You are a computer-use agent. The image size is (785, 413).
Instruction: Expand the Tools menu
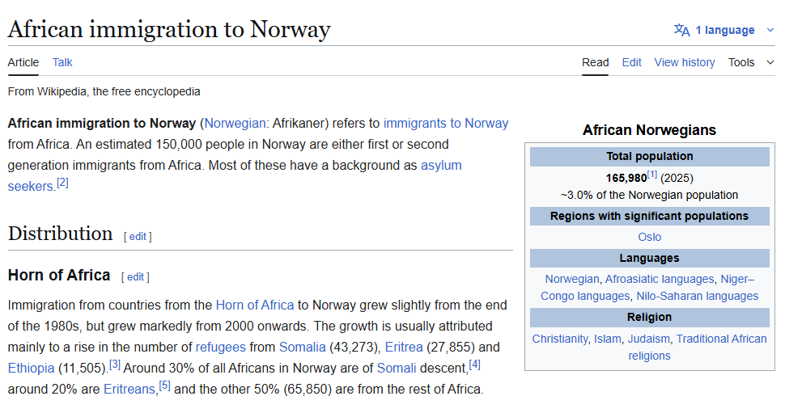coord(750,62)
